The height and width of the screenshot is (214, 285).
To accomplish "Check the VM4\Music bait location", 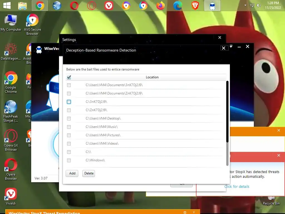I will pyautogui.click(x=69, y=127).
